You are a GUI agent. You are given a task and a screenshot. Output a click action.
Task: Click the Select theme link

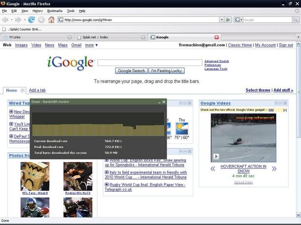point(258,90)
